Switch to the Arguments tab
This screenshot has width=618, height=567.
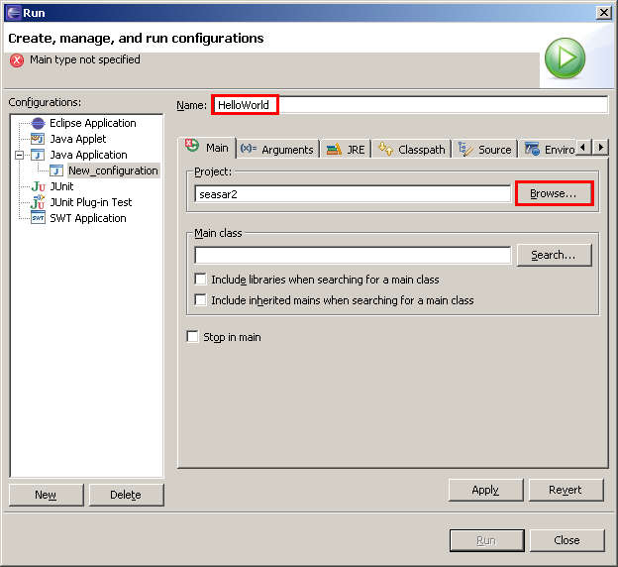(277, 149)
